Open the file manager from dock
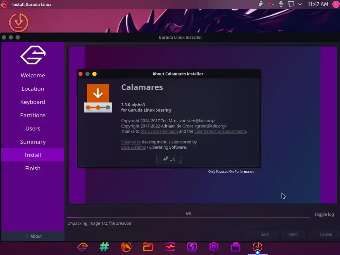Viewport: 340px width, 255px height. coord(148,247)
